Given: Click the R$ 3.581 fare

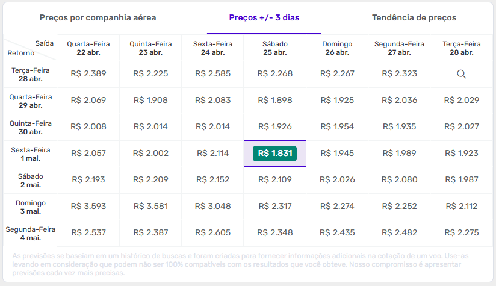Looking at the screenshot, I should tap(150, 206).
